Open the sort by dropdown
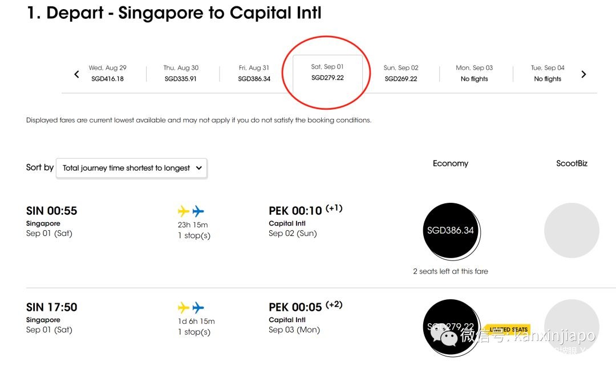This screenshot has width=616, height=365. (132, 168)
